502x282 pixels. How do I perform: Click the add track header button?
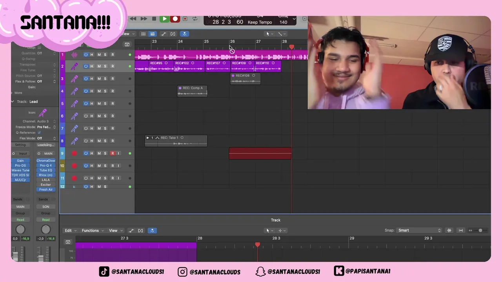point(127,44)
